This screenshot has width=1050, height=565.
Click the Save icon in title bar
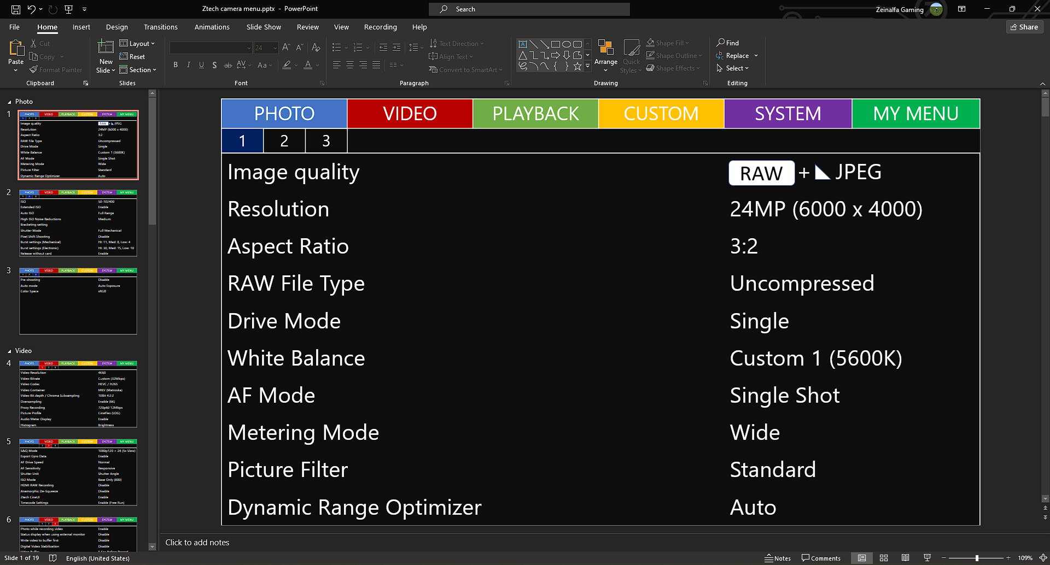coord(16,9)
